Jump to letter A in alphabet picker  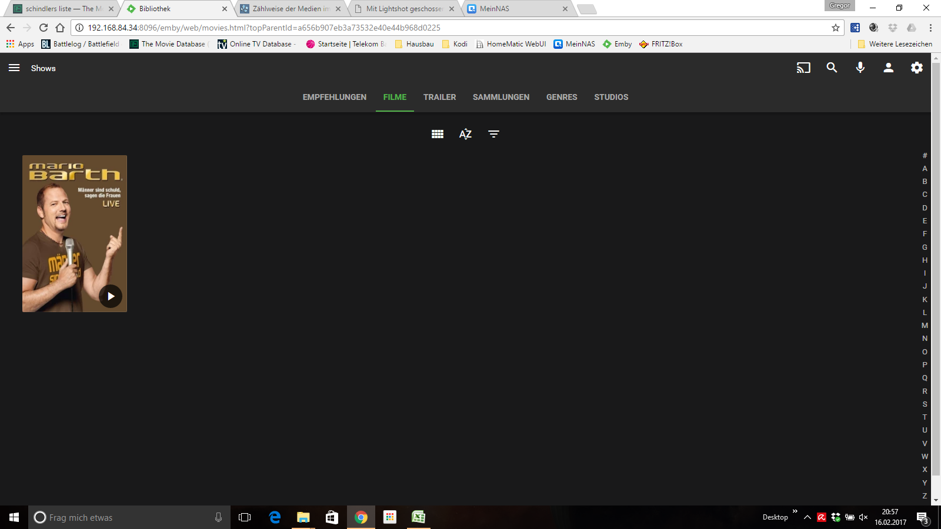[925, 169]
